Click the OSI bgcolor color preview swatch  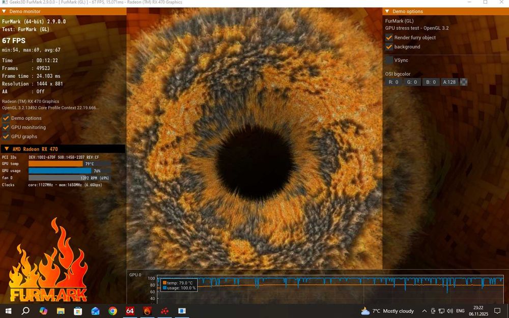tap(464, 82)
